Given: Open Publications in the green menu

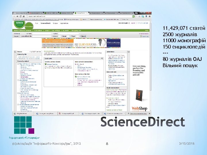Looking at the screenshot, I should [38, 30].
